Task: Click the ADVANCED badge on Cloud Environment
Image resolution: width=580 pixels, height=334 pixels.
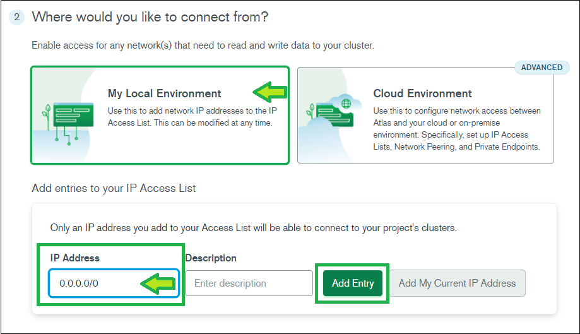Action: [x=542, y=68]
